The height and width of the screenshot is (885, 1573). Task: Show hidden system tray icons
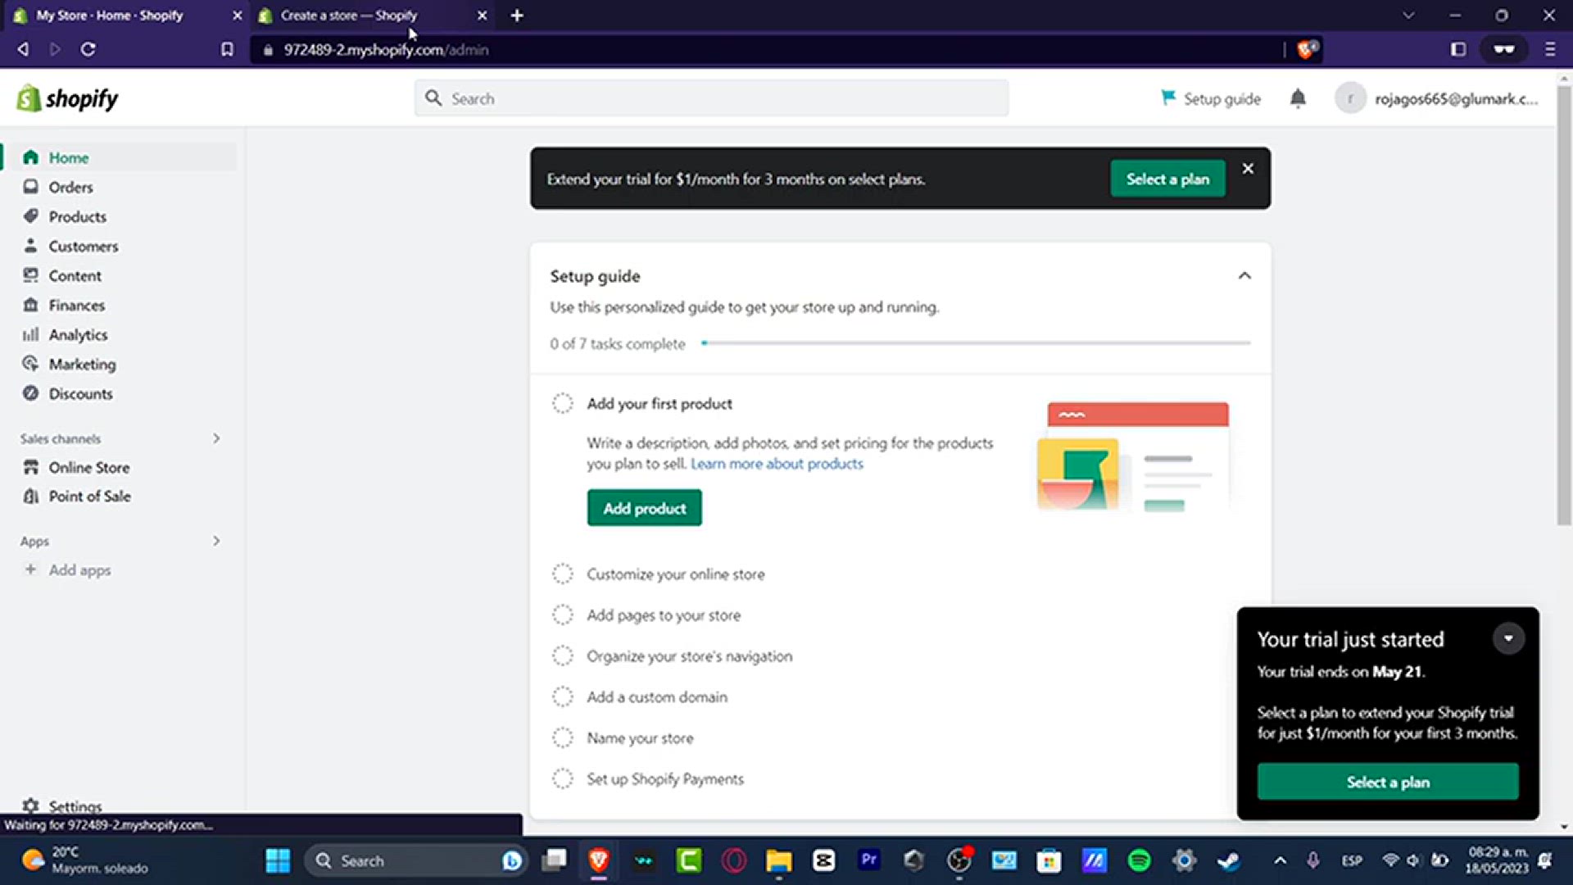pos(1280,860)
